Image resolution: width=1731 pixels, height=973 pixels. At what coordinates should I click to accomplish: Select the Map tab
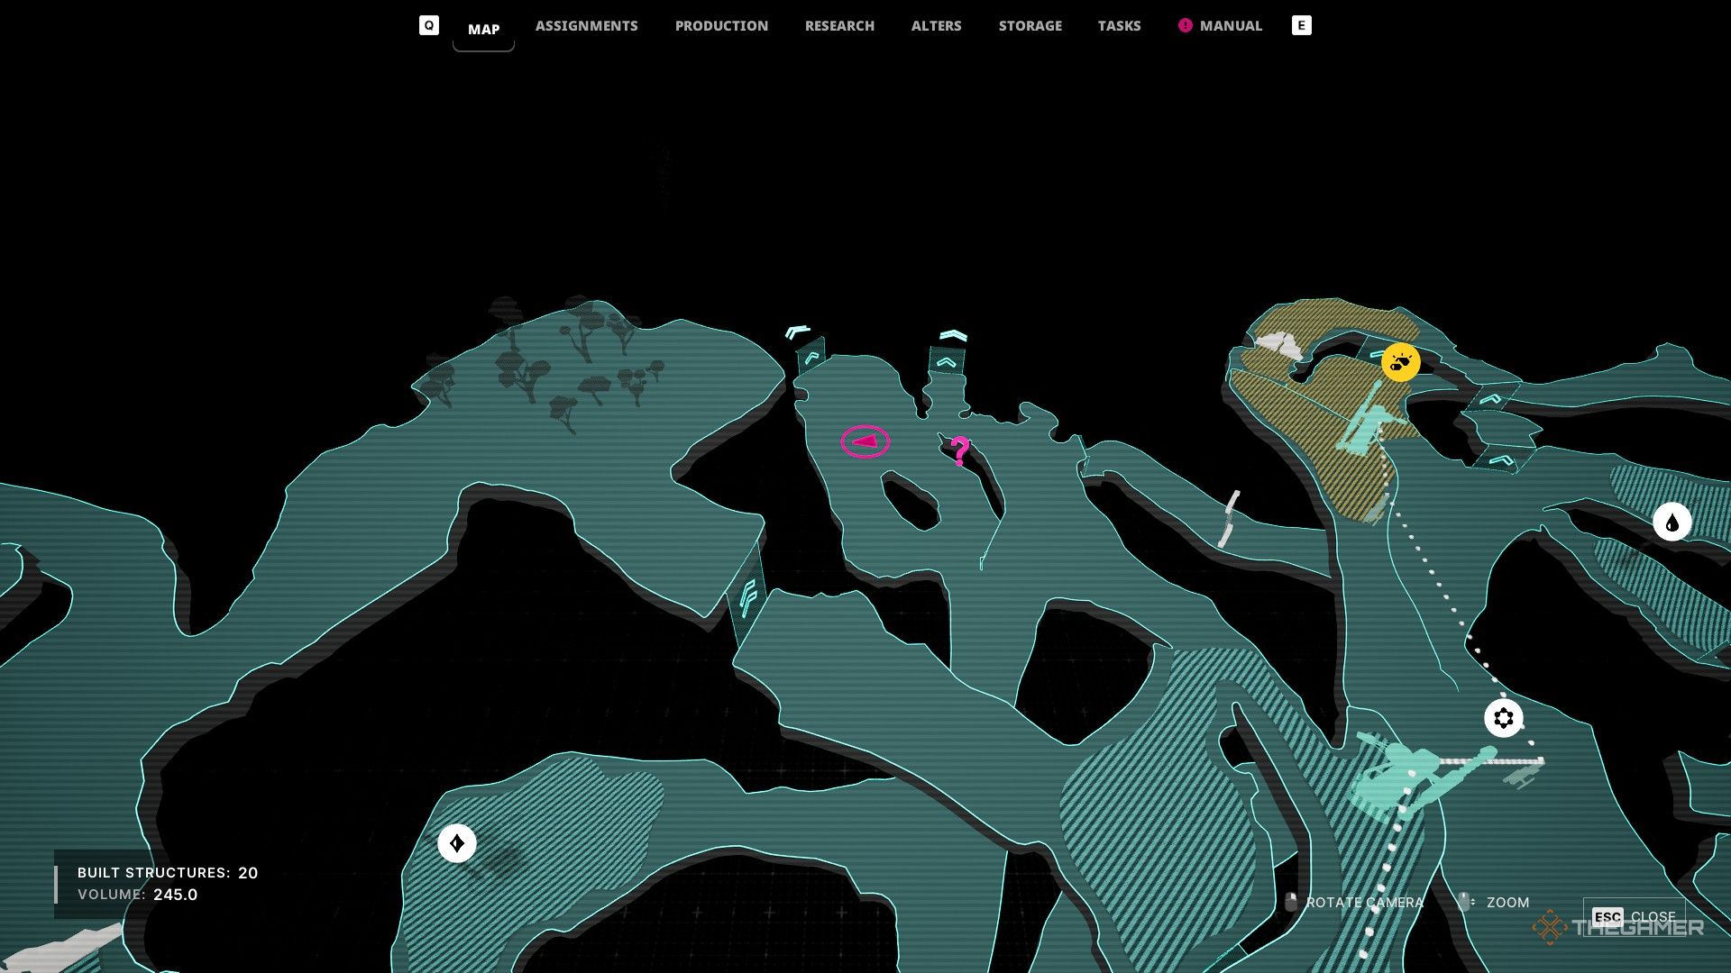pos(483,30)
